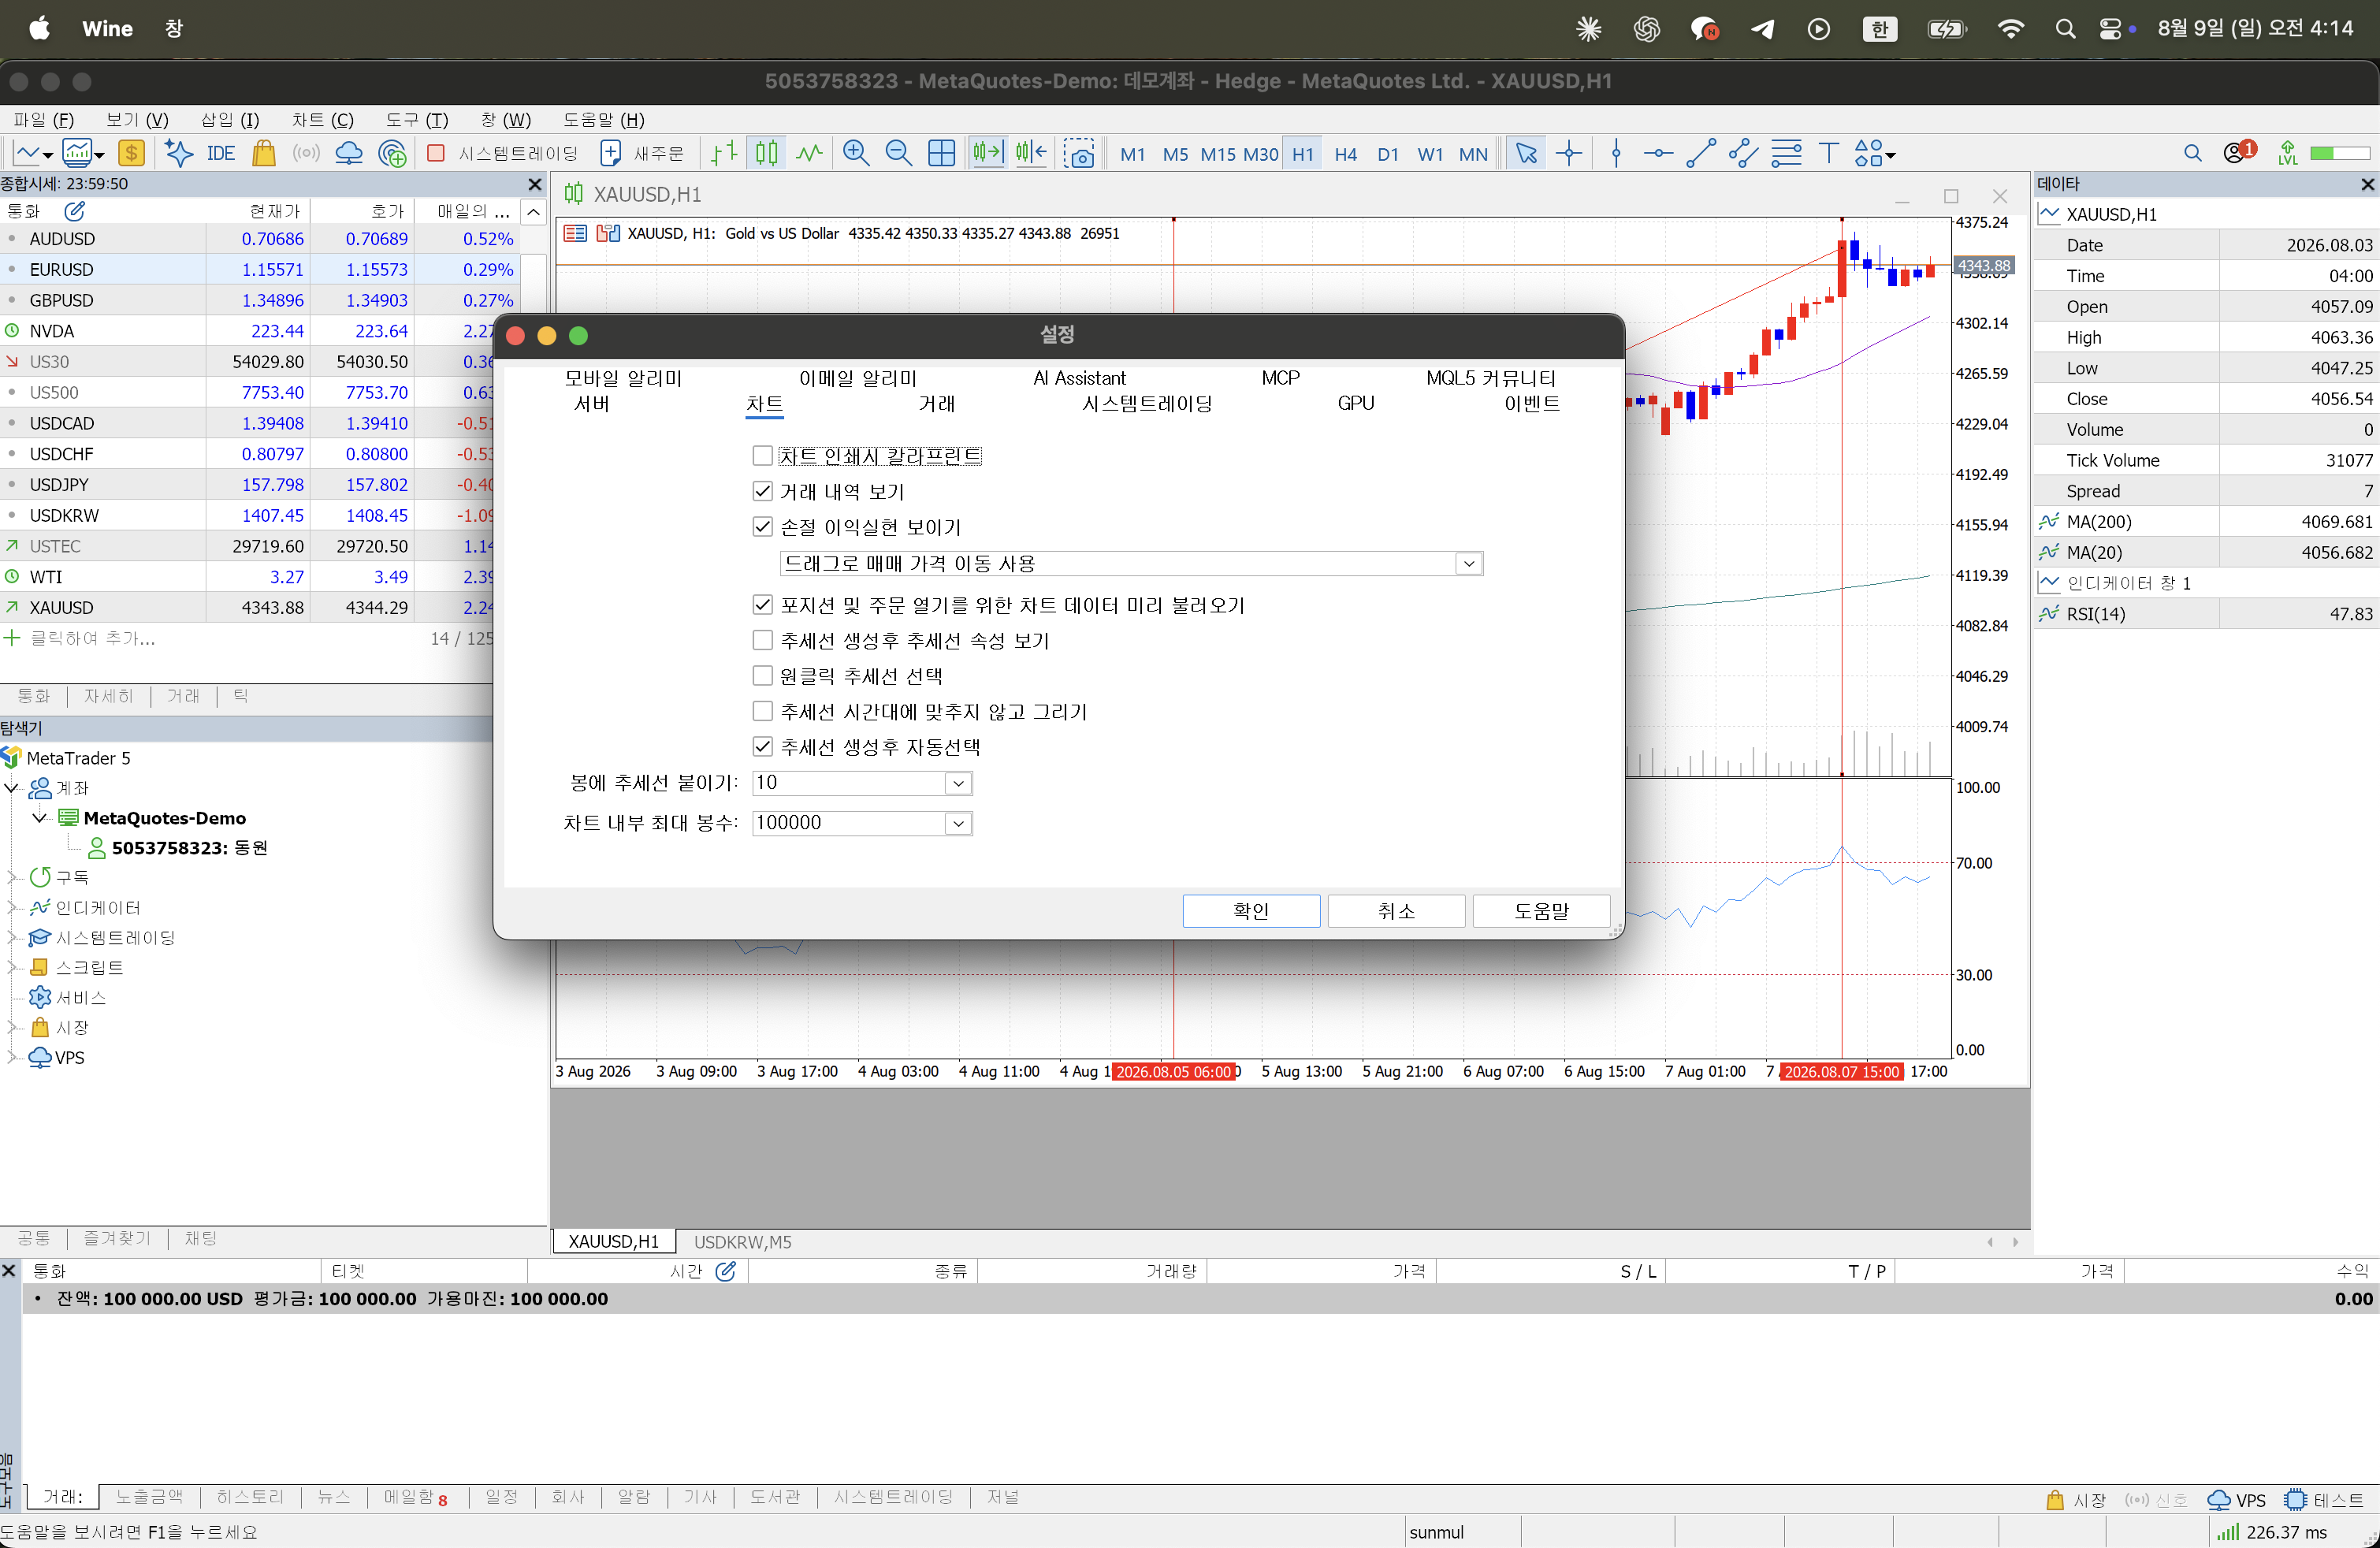The width and height of the screenshot is (2380, 1548).
Task: Switch to 이메일 알리미 settings tab
Action: pos(858,378)
